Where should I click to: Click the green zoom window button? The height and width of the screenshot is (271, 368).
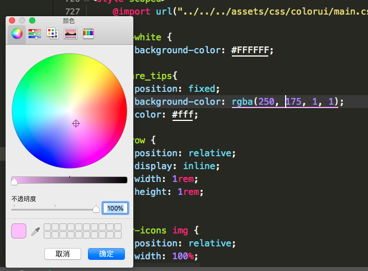pos(32,20)
